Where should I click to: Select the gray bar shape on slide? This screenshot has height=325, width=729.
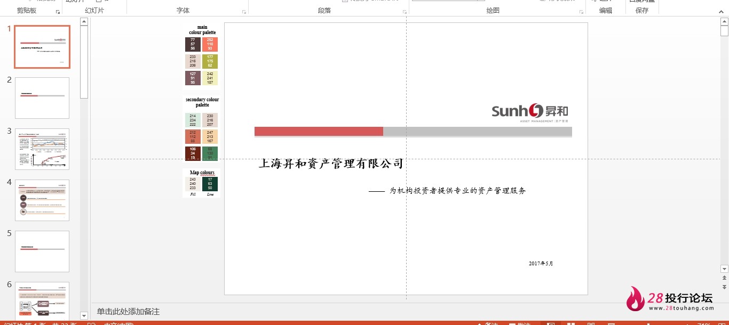point(478,131)
